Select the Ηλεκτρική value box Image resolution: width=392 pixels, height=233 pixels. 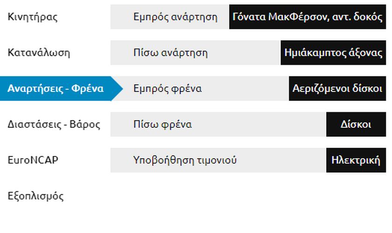pyautogui.click(x=356, y=160)
